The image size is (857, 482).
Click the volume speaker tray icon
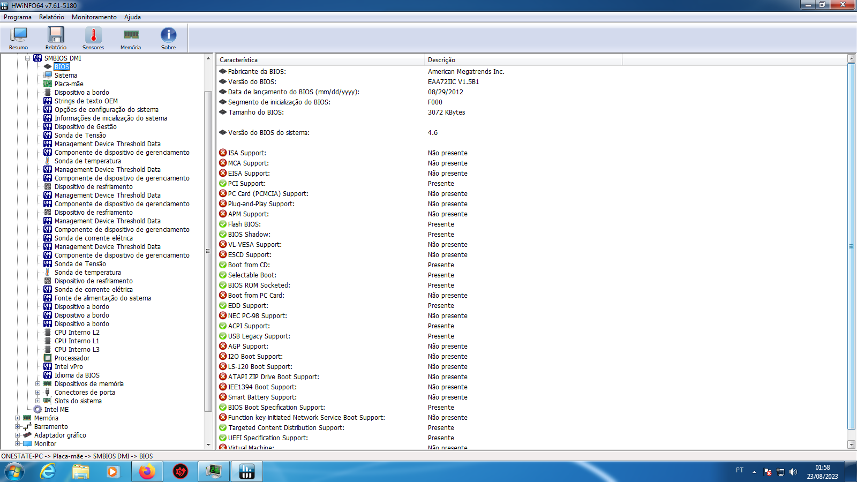pyautogui.click(x=793, y=472)
